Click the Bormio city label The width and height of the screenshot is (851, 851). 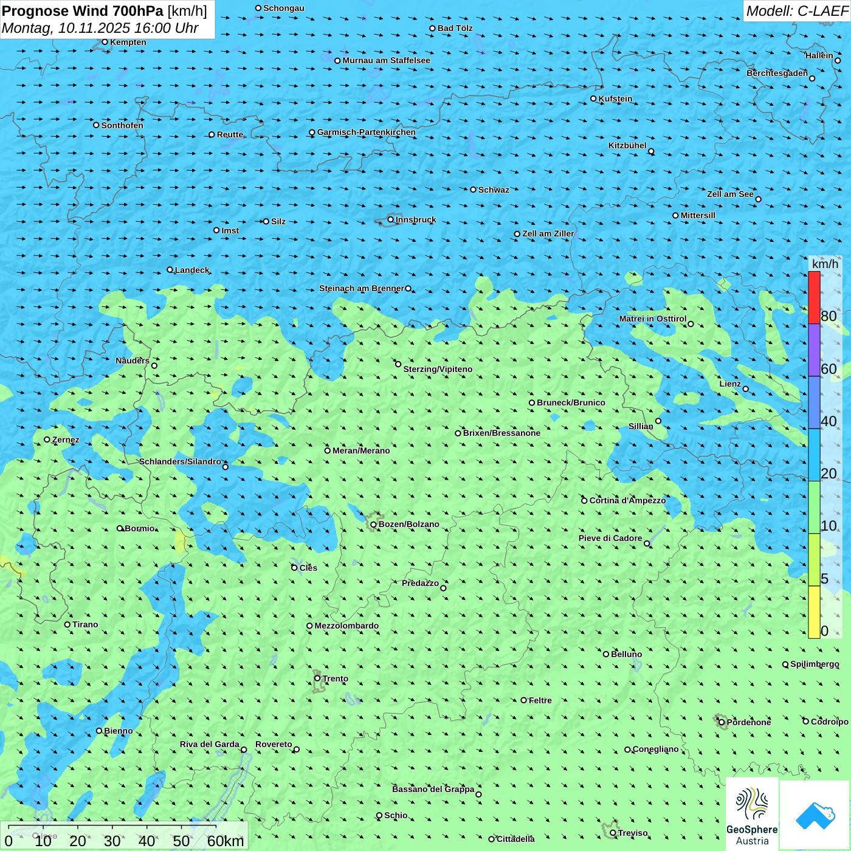(x=140, y=528)
